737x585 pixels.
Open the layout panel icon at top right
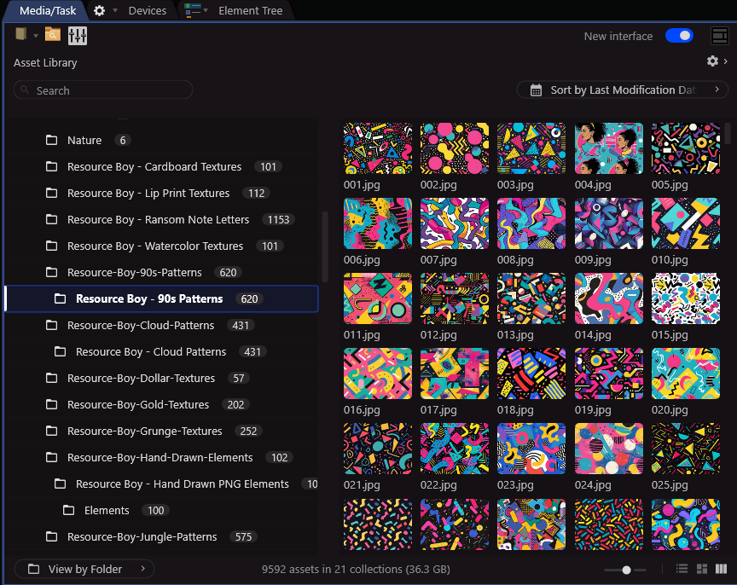point(721,35)
